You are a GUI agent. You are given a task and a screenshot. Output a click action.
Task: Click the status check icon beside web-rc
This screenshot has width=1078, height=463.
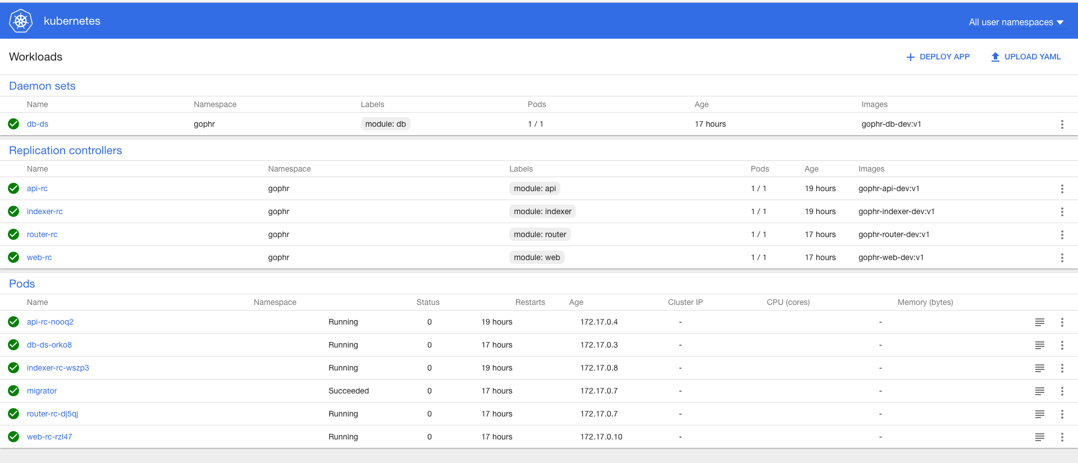pyautogui.click(x=13, y=257)
